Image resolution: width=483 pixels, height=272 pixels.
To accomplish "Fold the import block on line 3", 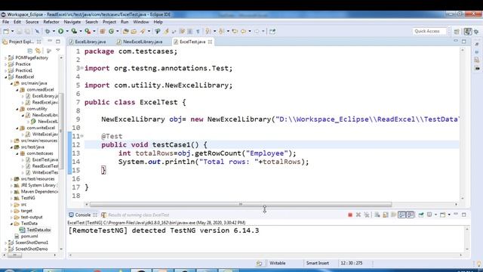I will pyautogui.click(x=82, y=68).
